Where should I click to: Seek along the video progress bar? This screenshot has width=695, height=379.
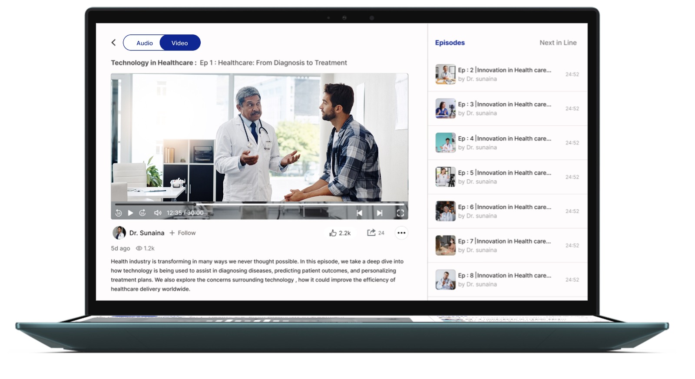pos(259,204)
